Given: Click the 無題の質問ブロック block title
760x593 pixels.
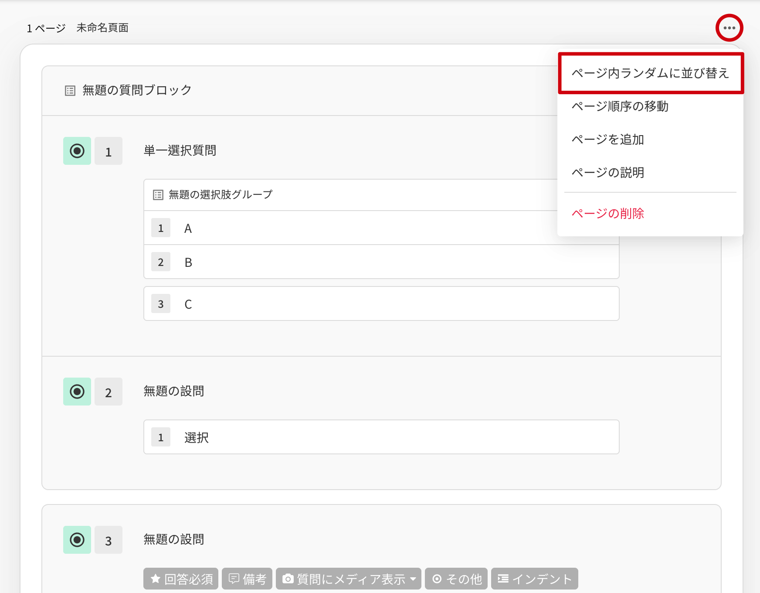Looking at the screenshot, I should click(x=137, y=90).
